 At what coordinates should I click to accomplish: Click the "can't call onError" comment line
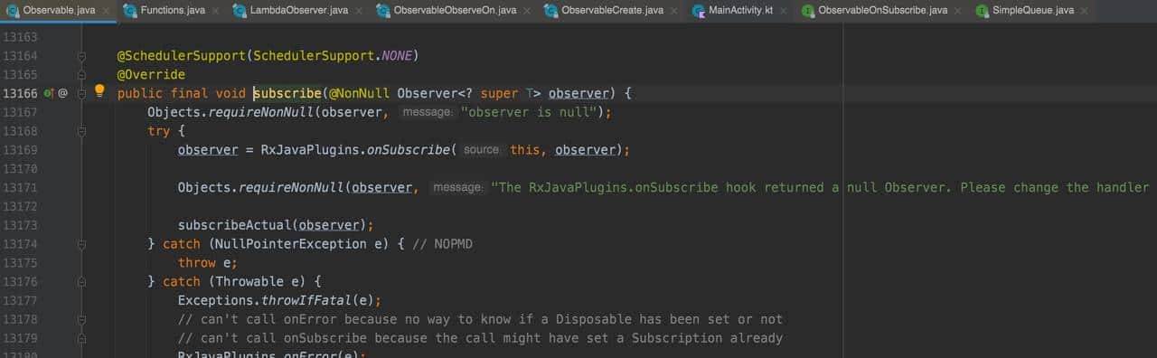[x=480, y=320]
